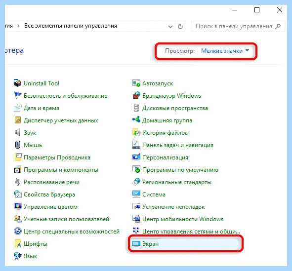The height and width of the screenshot is (271, 292).
Task: Open История файлов link
Action: [x=165, y=133]
